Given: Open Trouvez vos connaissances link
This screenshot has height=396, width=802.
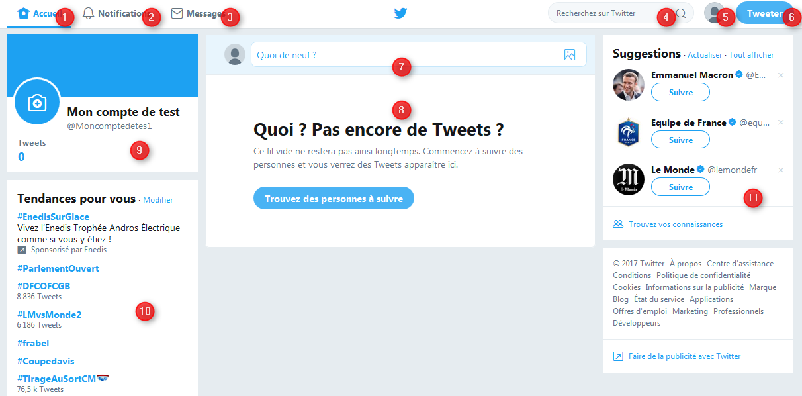Looking at the screenshot, I should [x=676, y=224].
